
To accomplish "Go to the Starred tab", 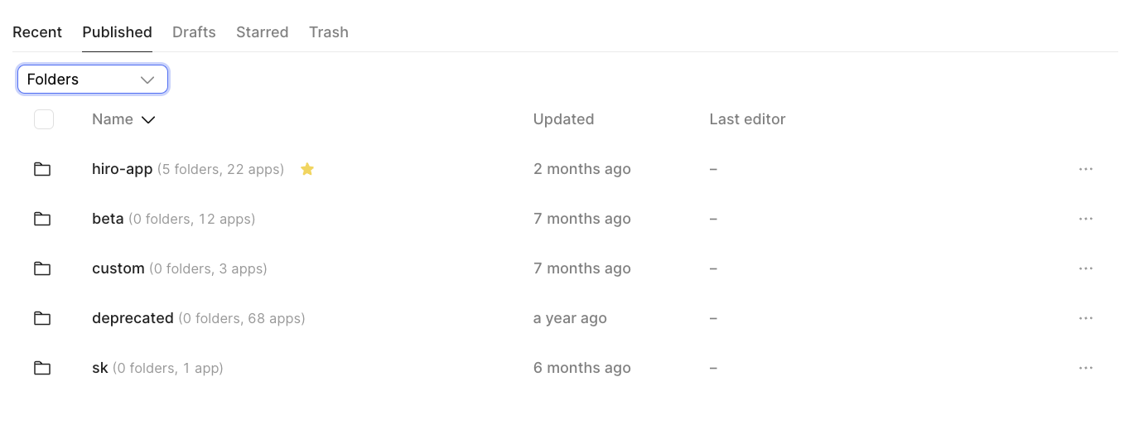I will 262,32.
